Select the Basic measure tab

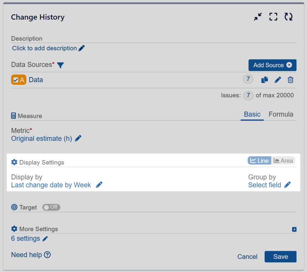pyautogui.click(x=252, y=114)
